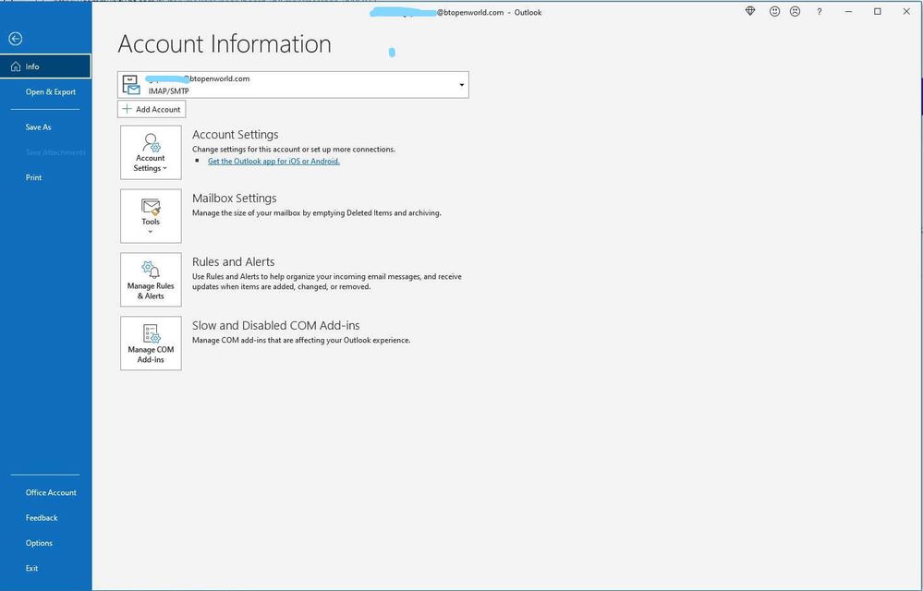Screen dimensions: 923x591
Task: Send a frown feedback face icon
Action: pos(795,11)
